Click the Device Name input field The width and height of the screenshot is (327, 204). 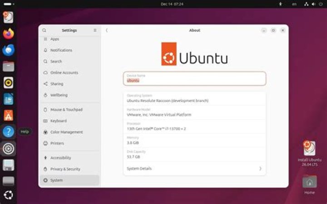pyautogui.click(x=194, y=78)
